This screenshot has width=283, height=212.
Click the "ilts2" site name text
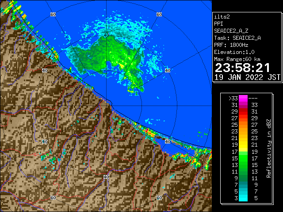click(222, 17)
